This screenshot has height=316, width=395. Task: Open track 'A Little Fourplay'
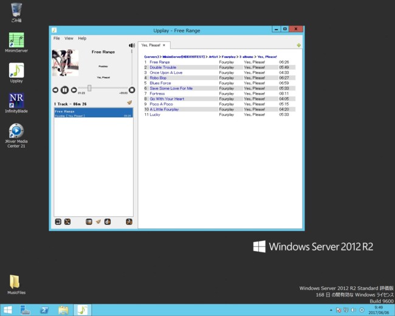pyautogui.click(x=164, y=109)
